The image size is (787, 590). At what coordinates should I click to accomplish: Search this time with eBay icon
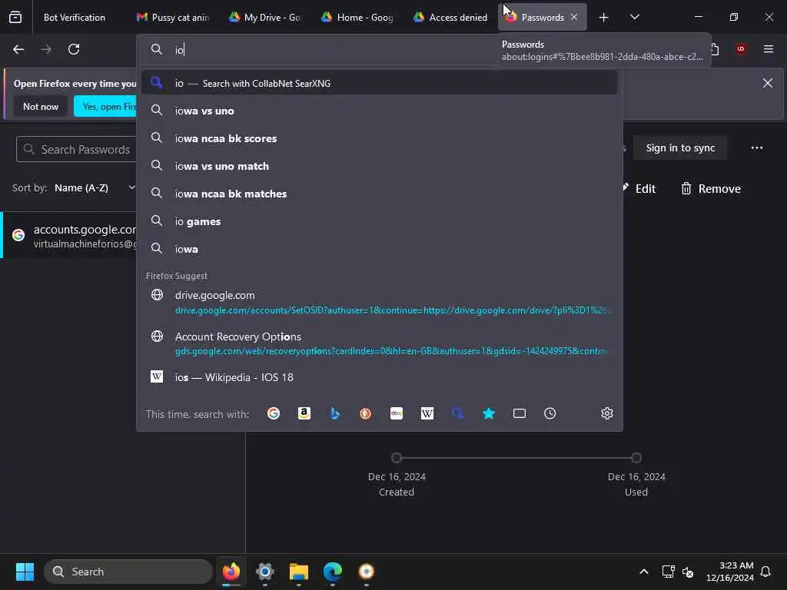pos(397,413)
